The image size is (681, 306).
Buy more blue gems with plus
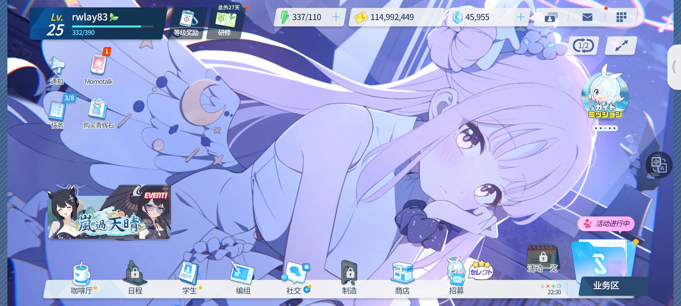tap(521, 17)
